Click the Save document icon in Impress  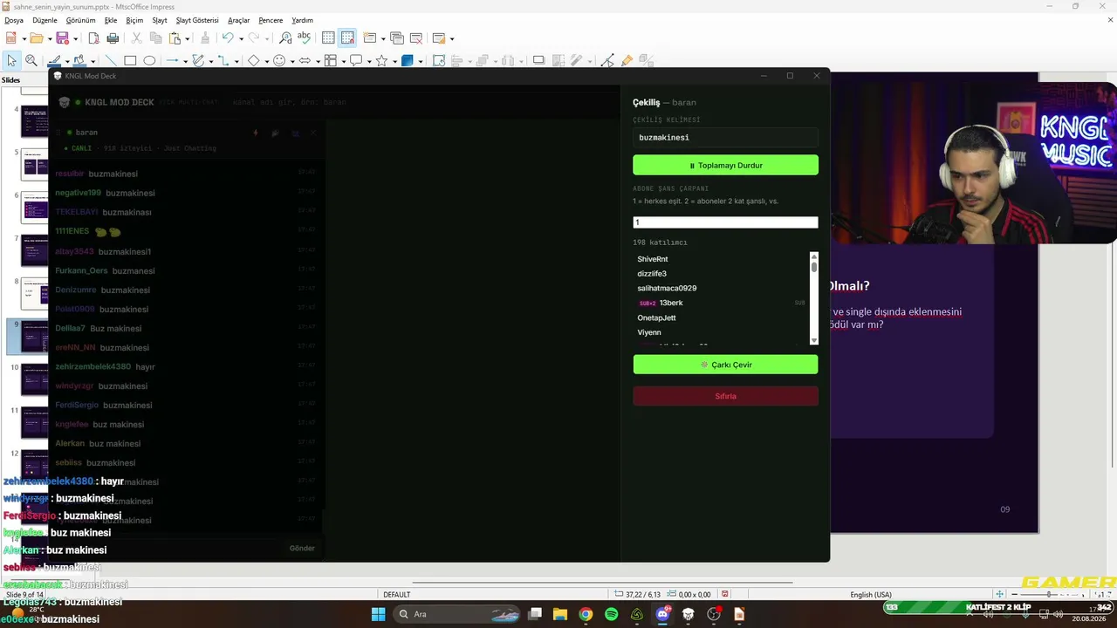click(x=62, y=38)
